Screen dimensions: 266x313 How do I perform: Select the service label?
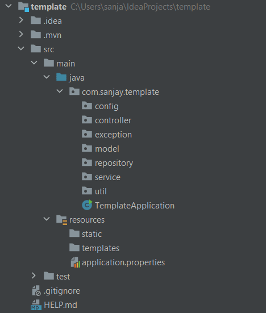(107, 177)
